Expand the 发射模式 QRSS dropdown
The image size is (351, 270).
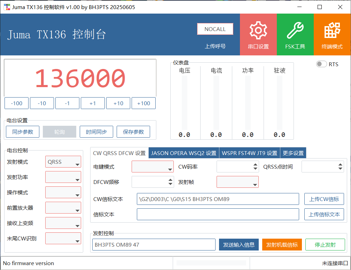pyautogui.click(x=63, y=162)
